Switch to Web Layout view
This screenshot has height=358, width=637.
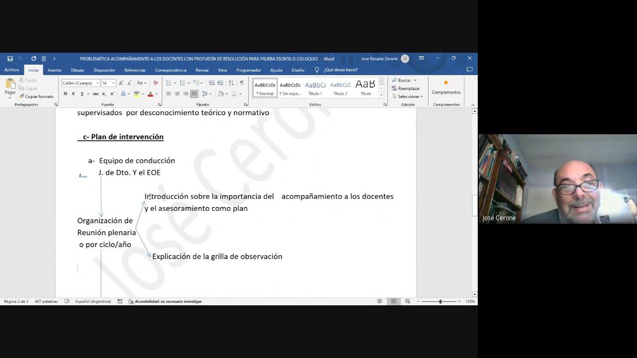click(x=408, y=301)
